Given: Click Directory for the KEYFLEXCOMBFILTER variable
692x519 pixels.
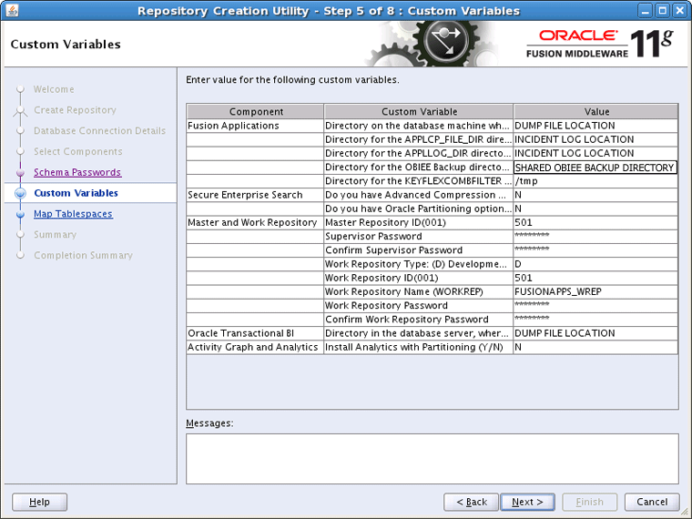Looking at the screenshot, I should click(x=418, y=181).
